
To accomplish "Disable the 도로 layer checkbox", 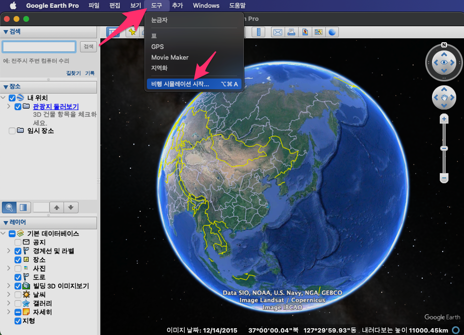I will point(18,277).
